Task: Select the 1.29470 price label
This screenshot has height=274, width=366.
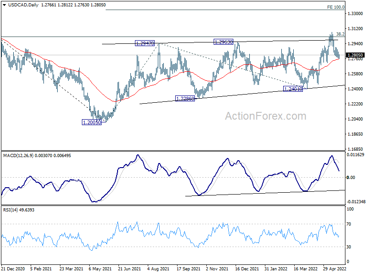Action: [x=145, y=43]
